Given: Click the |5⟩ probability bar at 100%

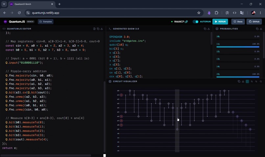Looking at the screenshot, I should tap(238, 77).
